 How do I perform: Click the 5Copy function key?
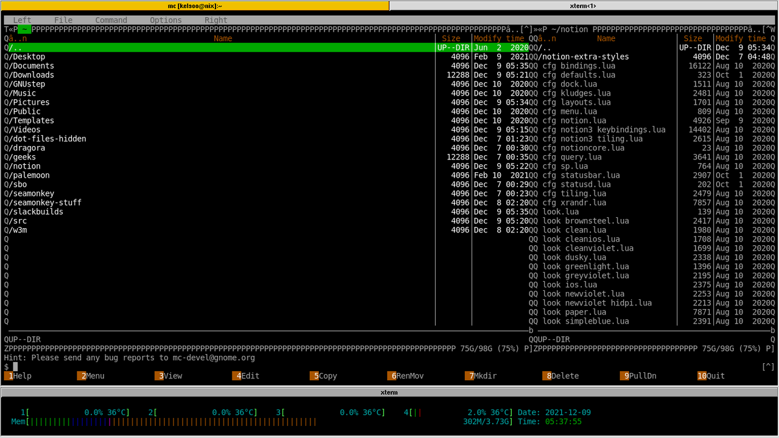click(323, 376)
